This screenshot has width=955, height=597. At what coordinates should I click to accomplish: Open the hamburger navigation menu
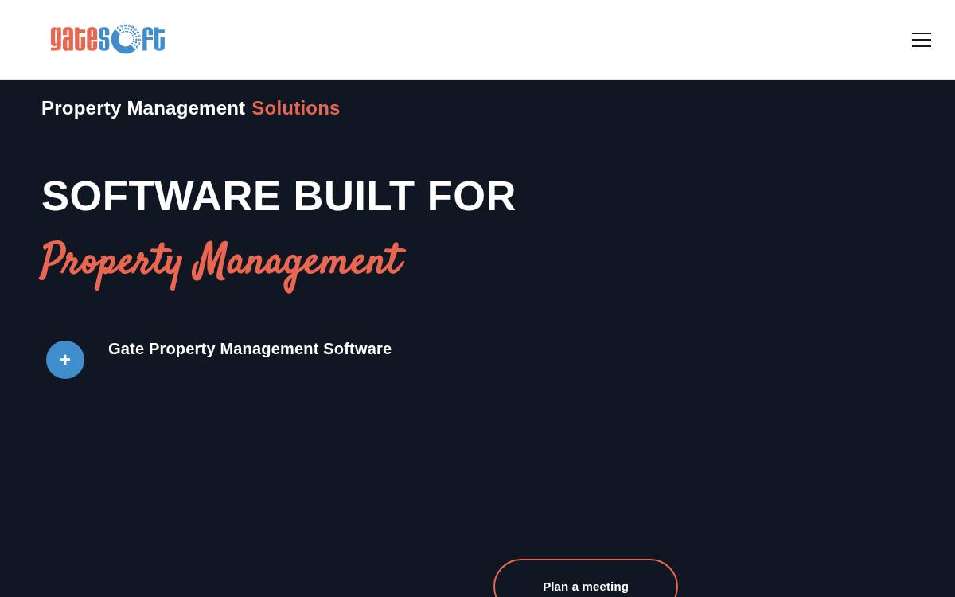[921, 40]
